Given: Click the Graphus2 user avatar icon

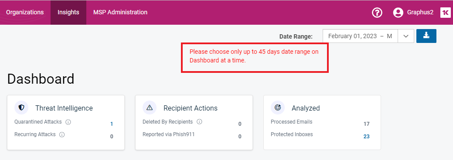Looking at the screenshot, I should point(398,12).
